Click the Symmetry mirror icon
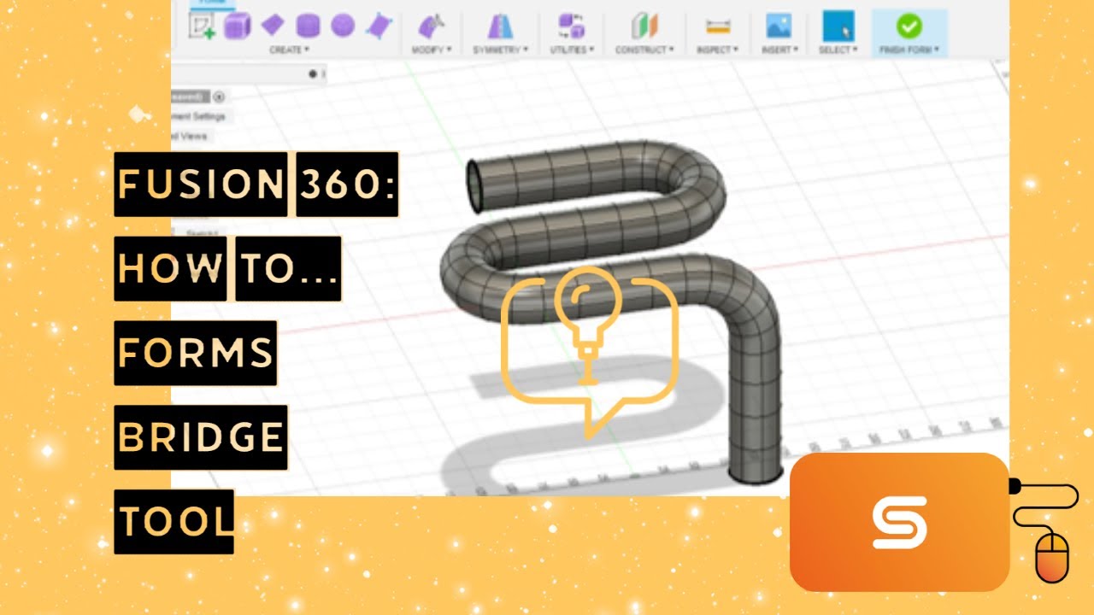This screenshot has height=615, width=1094. tap(500, 26)
